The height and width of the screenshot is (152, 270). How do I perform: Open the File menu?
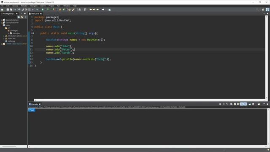tap(2, 6)
